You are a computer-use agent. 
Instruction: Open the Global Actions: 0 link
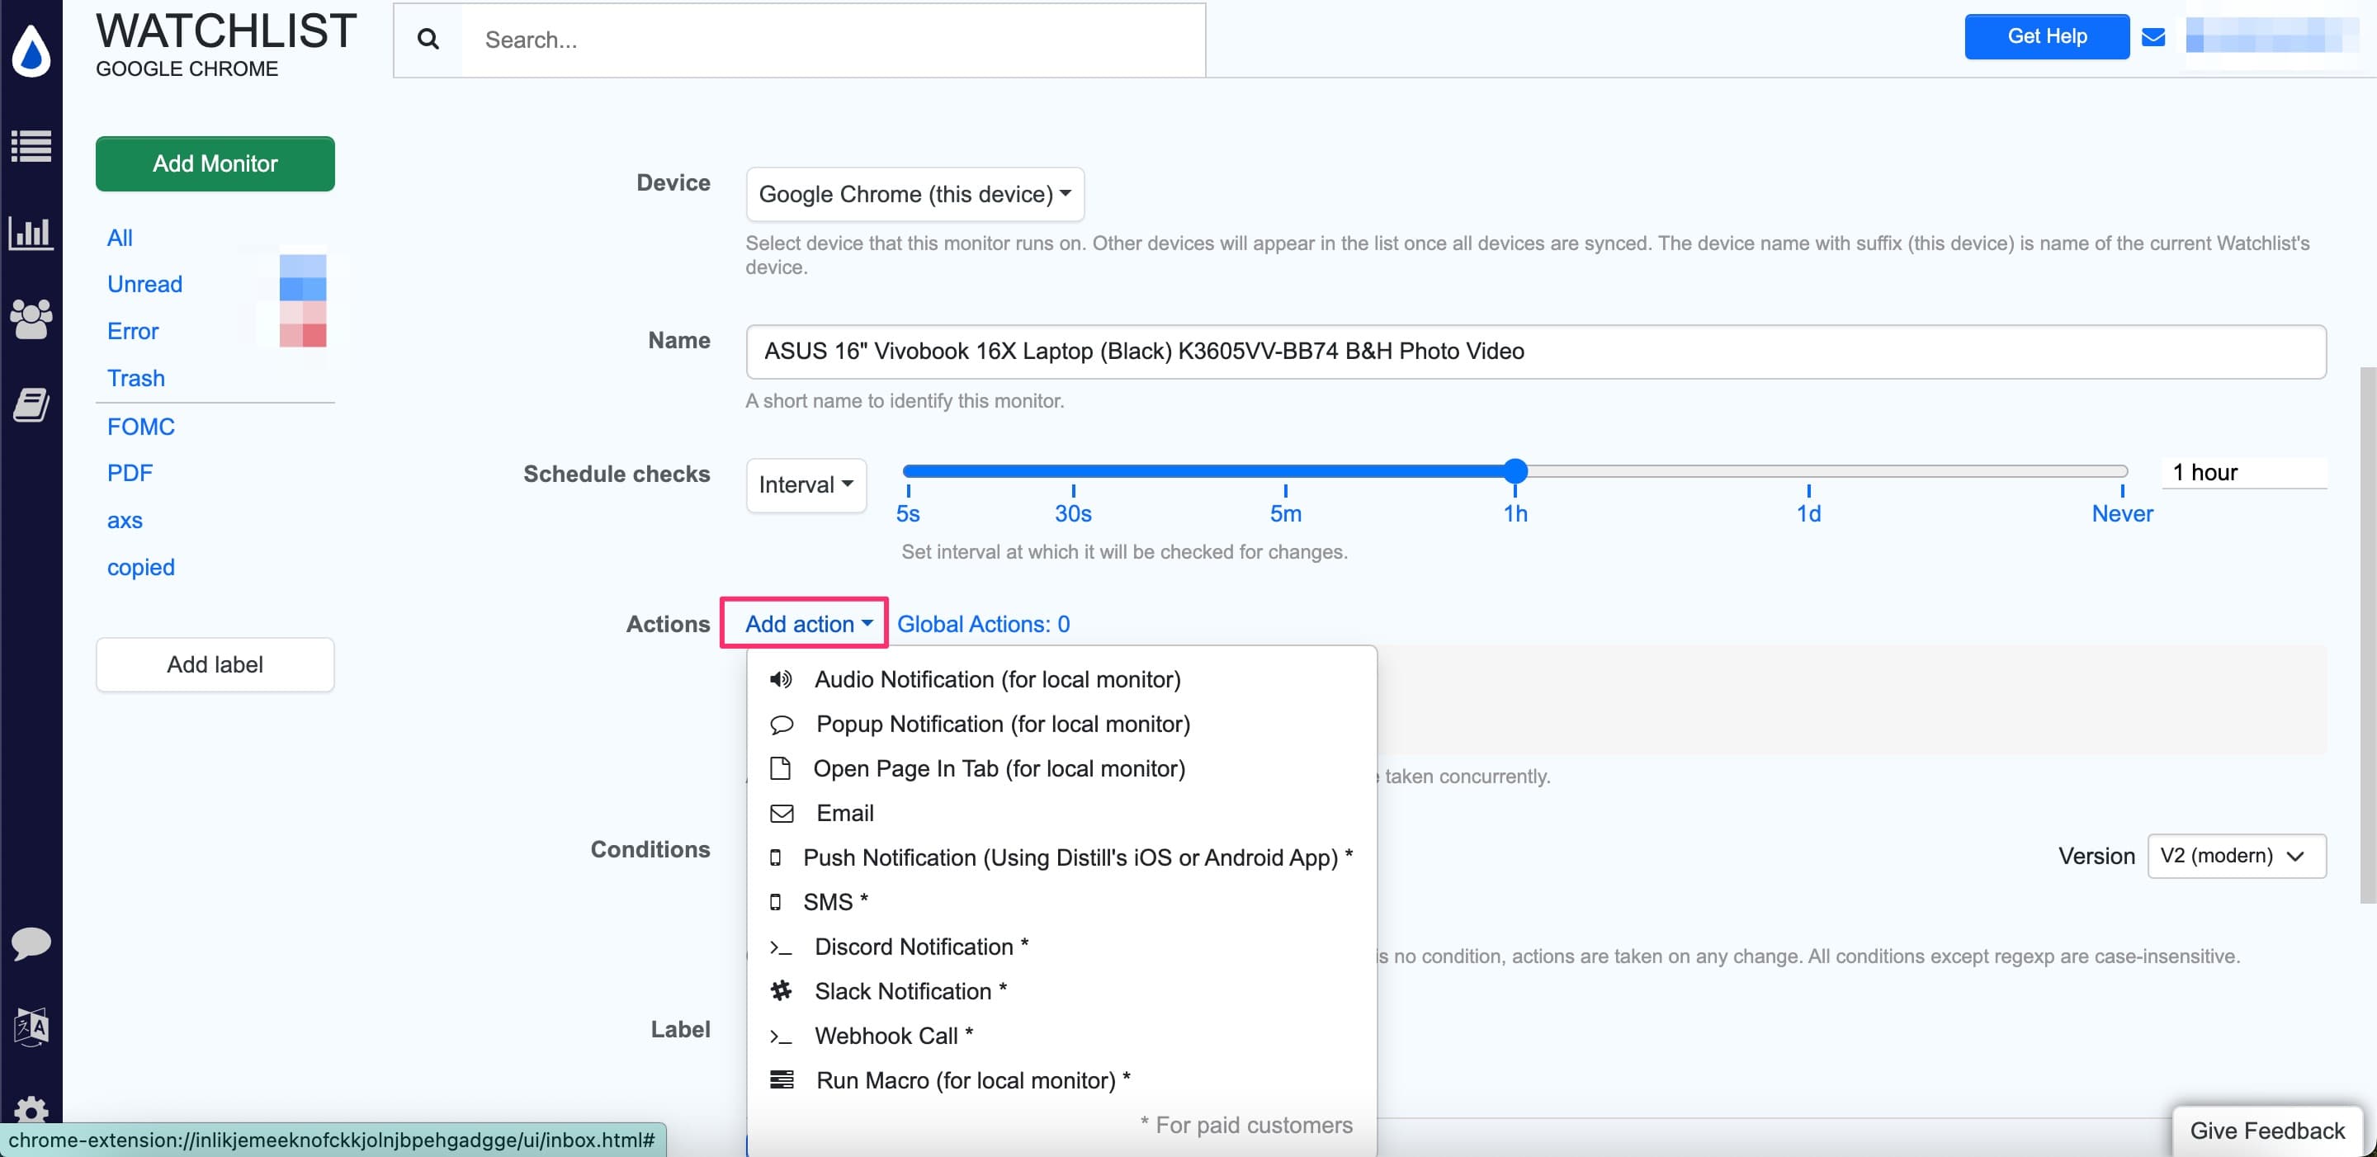coord(983,624)
